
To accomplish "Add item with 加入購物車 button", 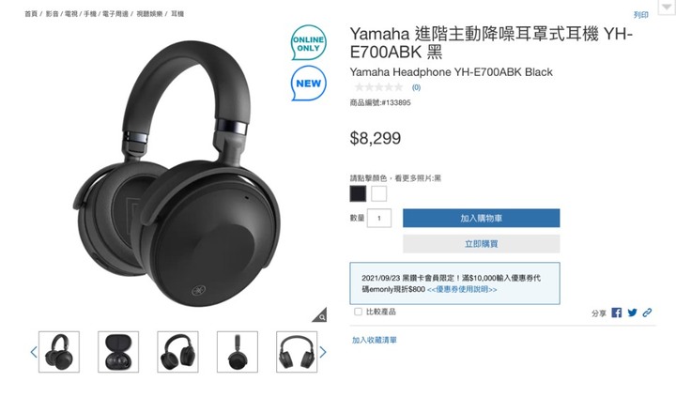I will (x=481, y=218).
